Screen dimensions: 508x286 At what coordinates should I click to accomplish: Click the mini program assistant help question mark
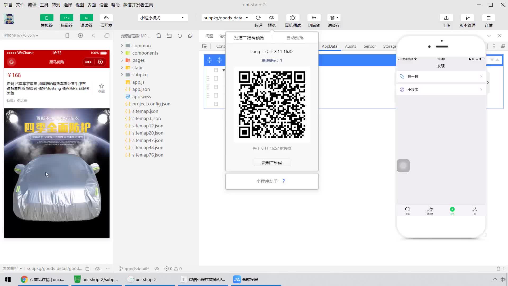tap(284, 181)
